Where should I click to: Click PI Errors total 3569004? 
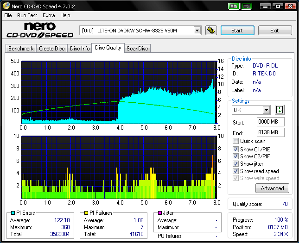point(60,234)
